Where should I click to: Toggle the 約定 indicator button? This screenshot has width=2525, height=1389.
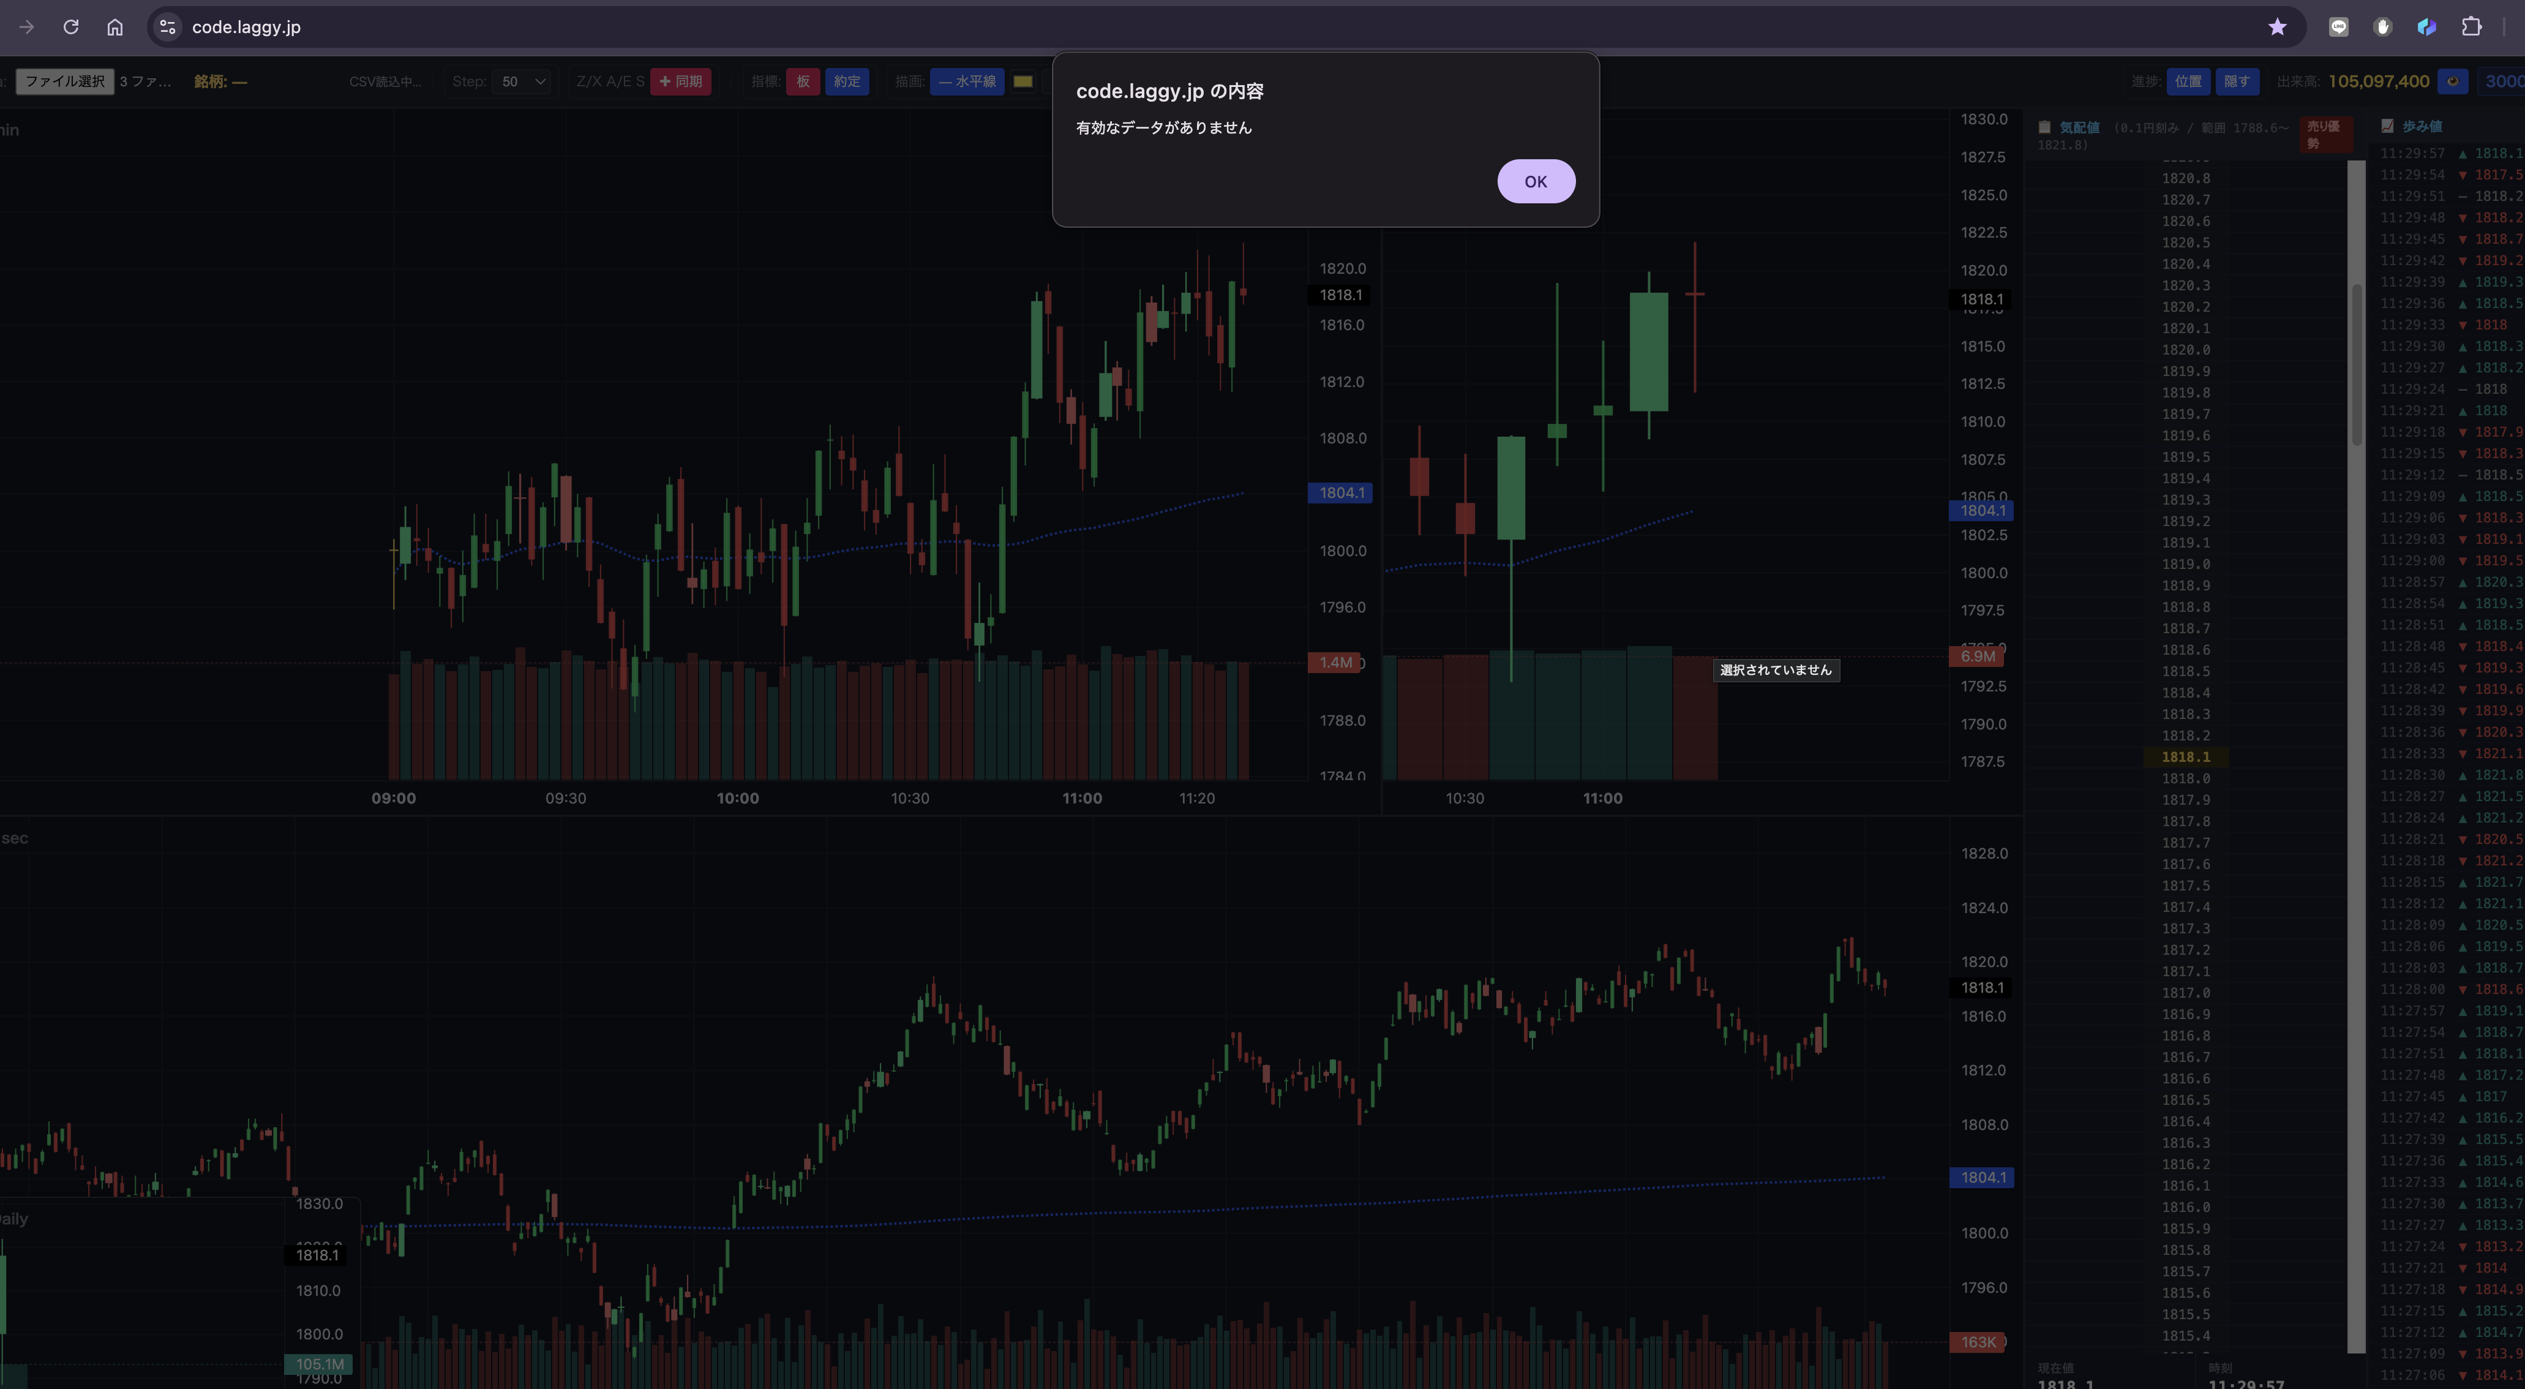click(x=847, y=81)
